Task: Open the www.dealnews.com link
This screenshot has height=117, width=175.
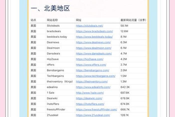Action: (93, 42)
